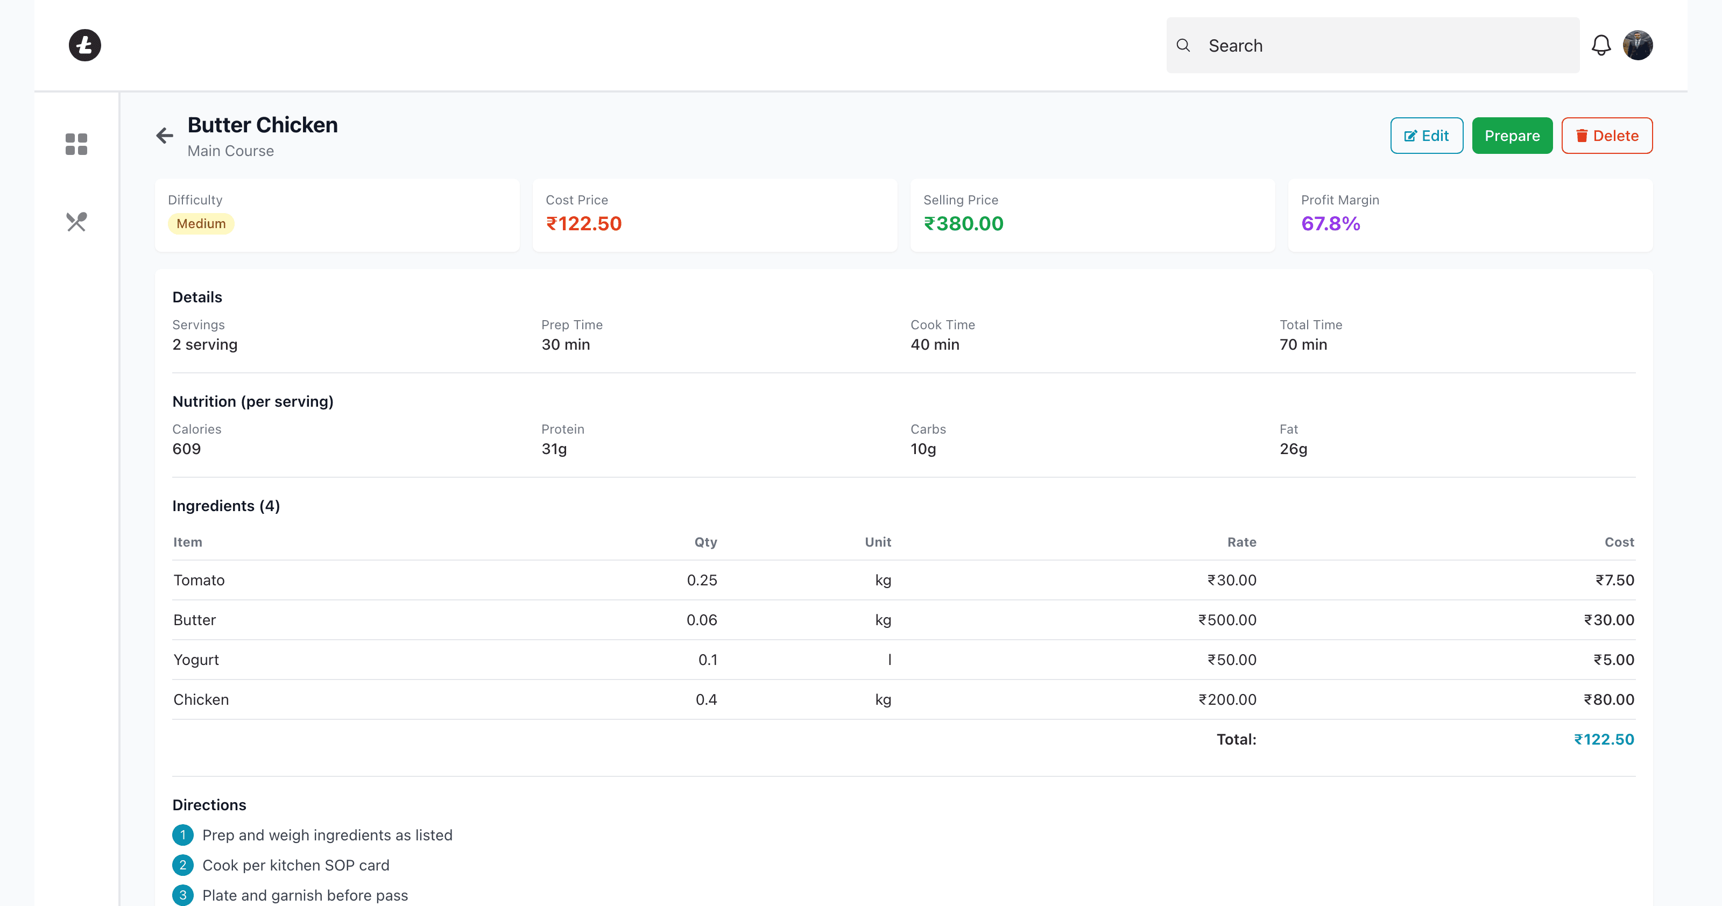This screenshot has width=1722, height=906.
Task: Open notifications bell
Action: [x=1601, y=45]
